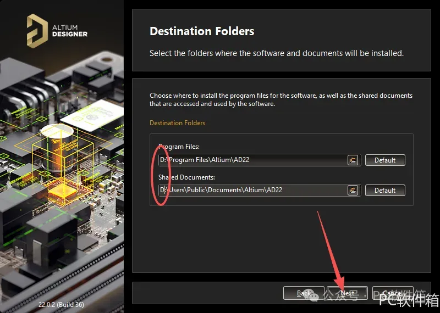Reset Shared Documents path with Default button
The height and width of the screenshot is (313, 440).
[385, 190]
